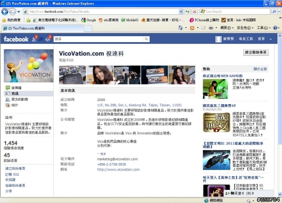Screen dimensions: 282x203
Task: Click the Keelung Rd. Taipei address link
Action: pyautogui.click(x=139, y=105)
